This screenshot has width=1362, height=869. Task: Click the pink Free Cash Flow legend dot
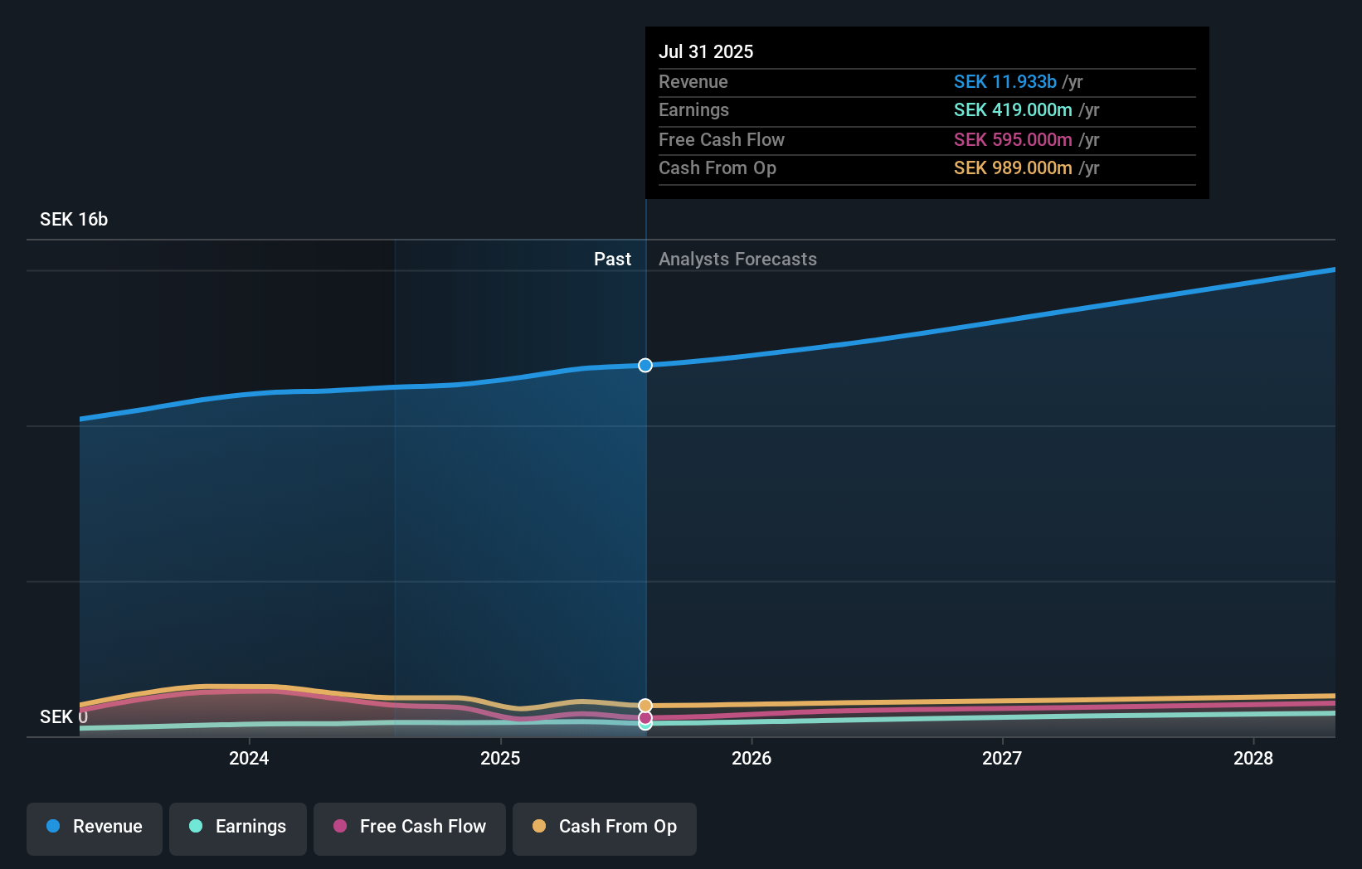tap(340, 826)
